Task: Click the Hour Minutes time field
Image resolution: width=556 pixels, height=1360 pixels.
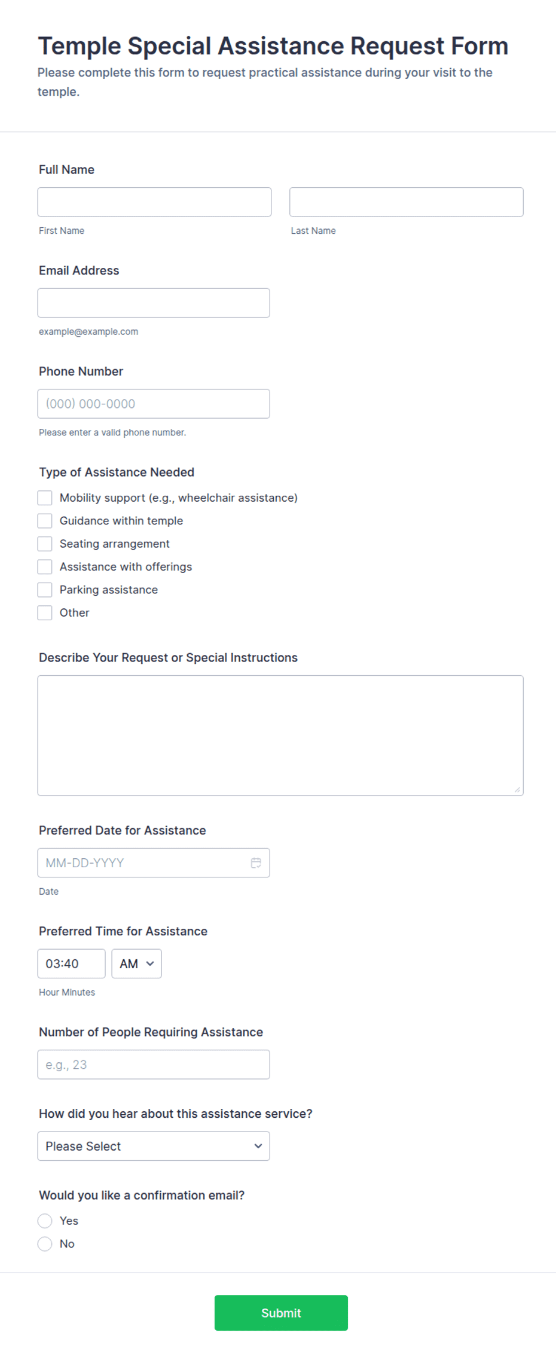Action: pos(71,963)
